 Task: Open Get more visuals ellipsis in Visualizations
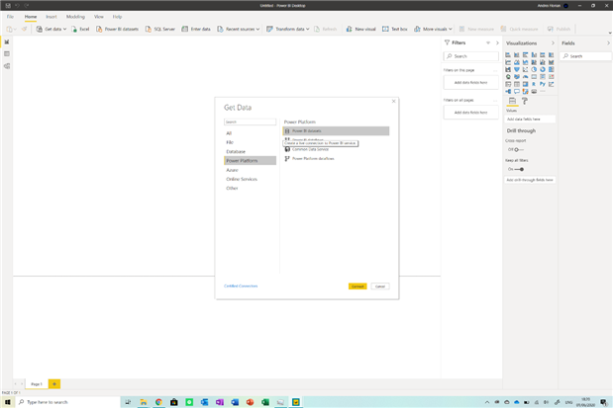tap(543, 91)
